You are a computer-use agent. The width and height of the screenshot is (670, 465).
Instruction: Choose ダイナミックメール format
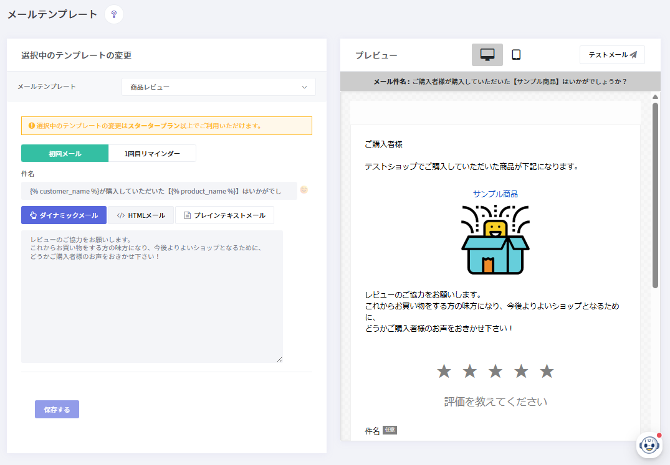coord(64,215)
